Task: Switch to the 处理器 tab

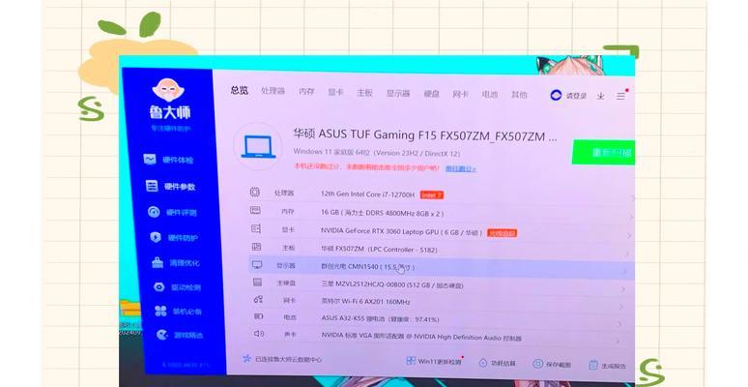Action: pyautogui.click(x=273, y=91)
